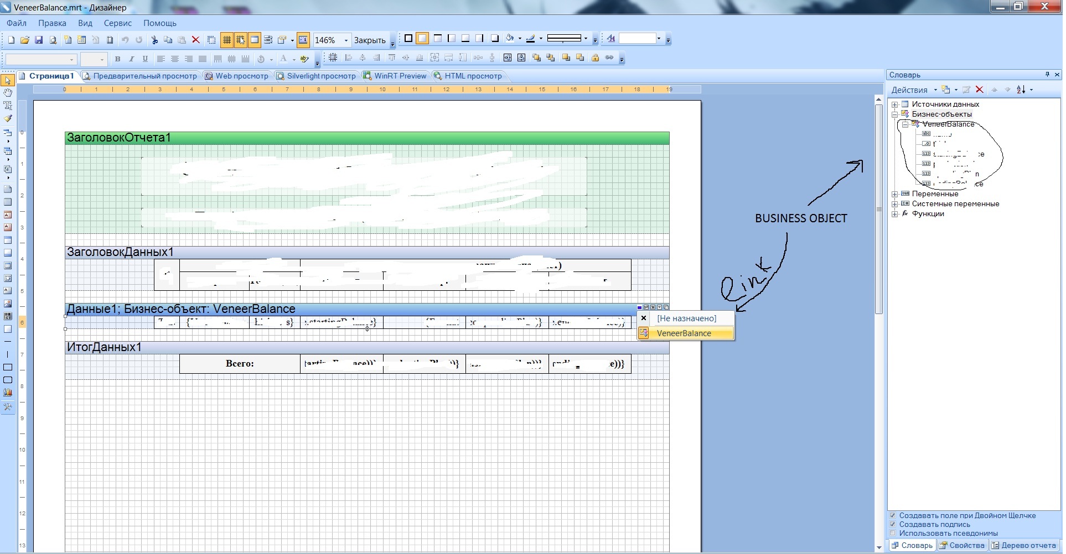The height and width of the screenshot is (554, 1066).
Task: Toggle 'Создавать подпись' checkbox
Action: pos(893,525)
